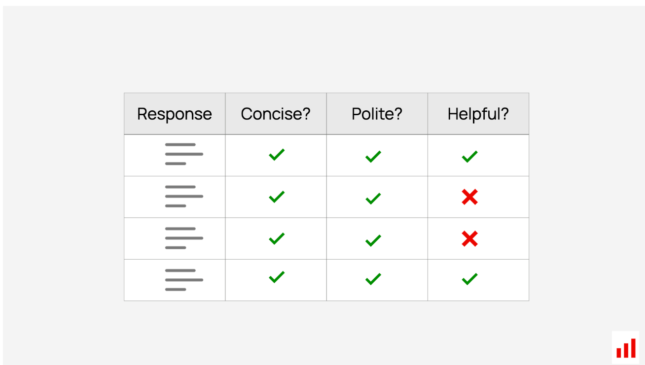Click first row Concise green checkmark
645x365 pixels.
click(x=277, y=155)
